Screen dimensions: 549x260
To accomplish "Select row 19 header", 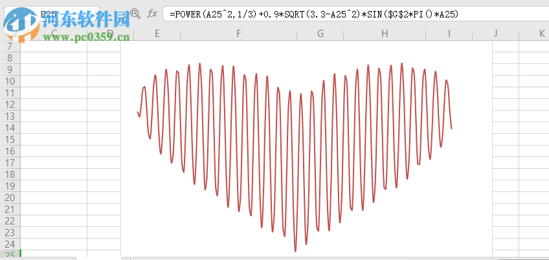I will pos(10,186).
